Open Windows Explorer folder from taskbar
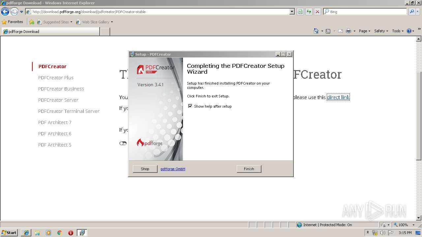 [x=37, y=233]
